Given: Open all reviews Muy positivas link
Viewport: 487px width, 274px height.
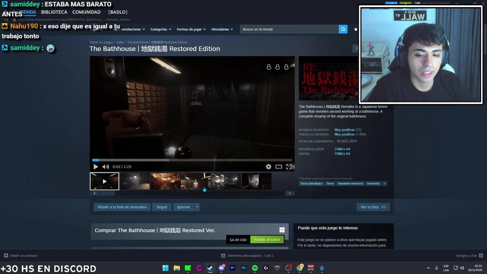Looking at the screenshot, I should coord(344,134).
